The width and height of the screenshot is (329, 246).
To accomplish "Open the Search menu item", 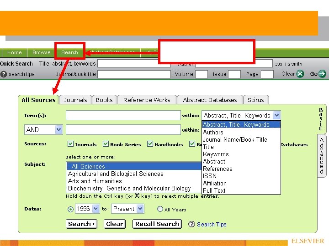I will pos(69,52).
